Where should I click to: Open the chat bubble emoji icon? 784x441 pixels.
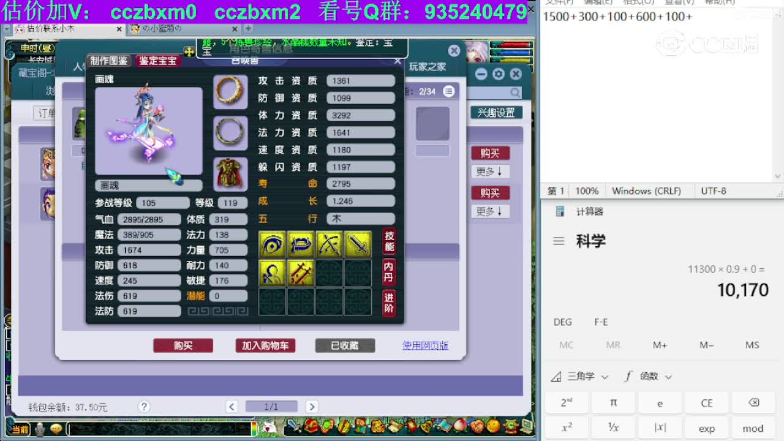[x=56, y=429]
